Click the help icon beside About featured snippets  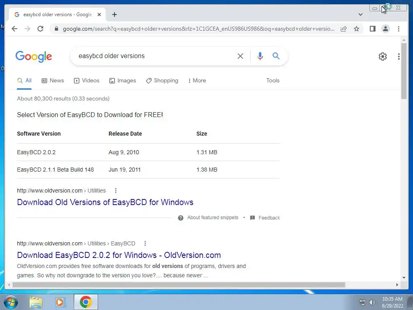click(x=180, y=218)
